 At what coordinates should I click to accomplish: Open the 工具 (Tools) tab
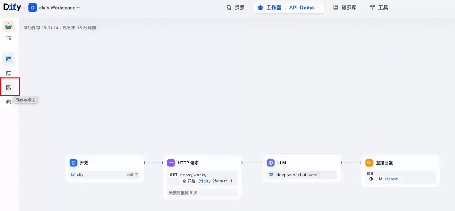click(379, 8)
